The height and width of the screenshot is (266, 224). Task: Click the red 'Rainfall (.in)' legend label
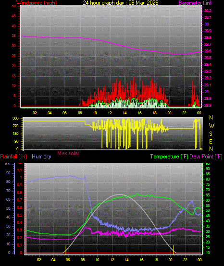(13, 157)
